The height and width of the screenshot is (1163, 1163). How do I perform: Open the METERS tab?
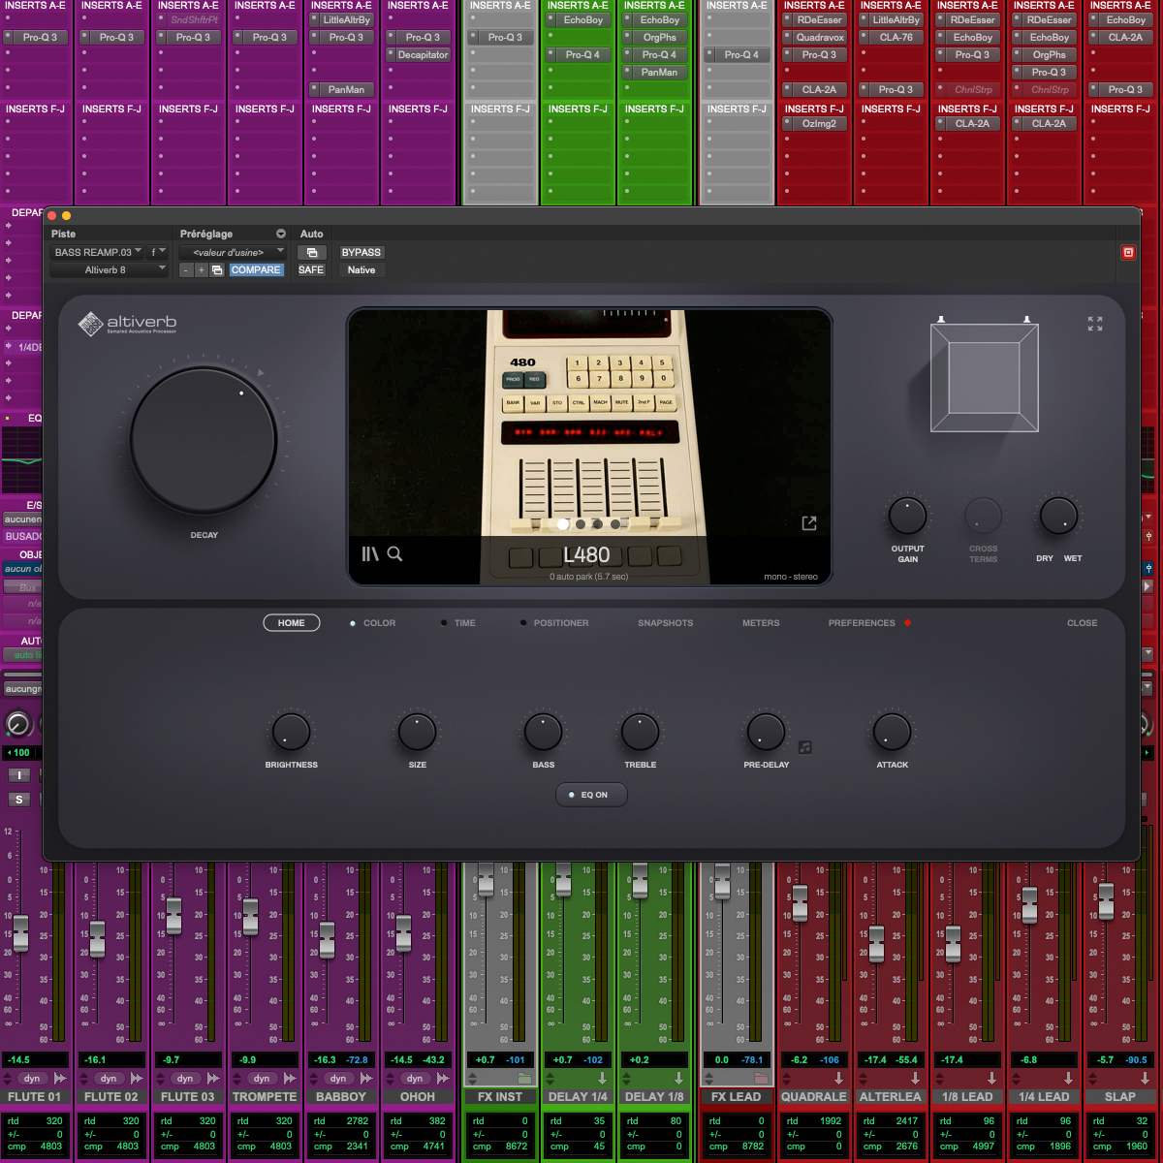[x=761, y=623]
